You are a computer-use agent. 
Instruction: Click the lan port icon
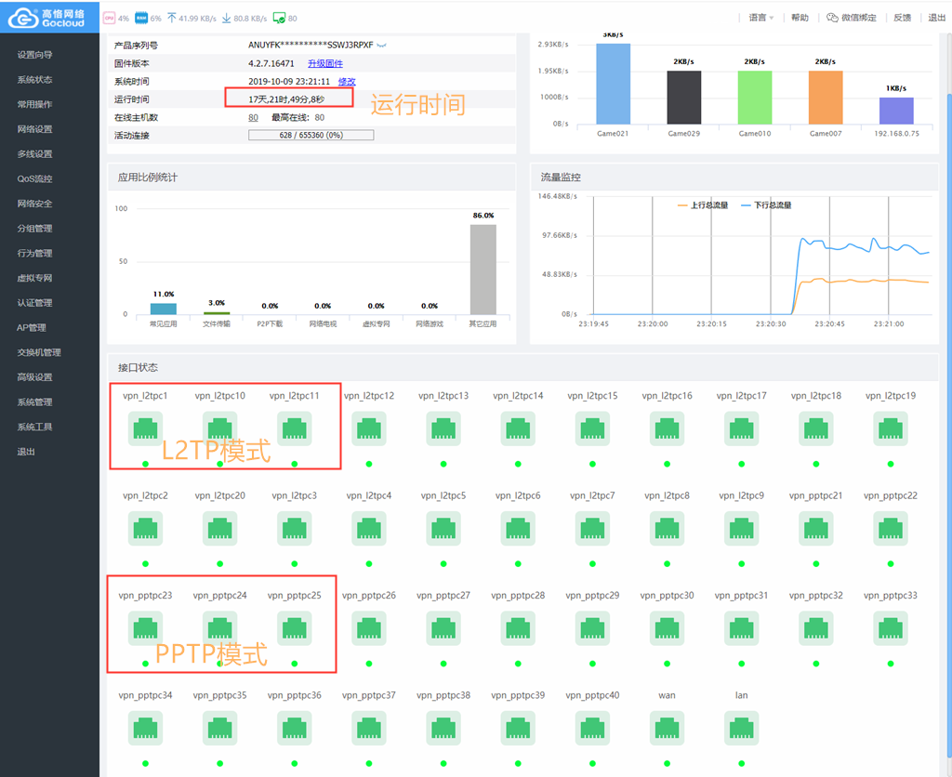tap(741, 728)
